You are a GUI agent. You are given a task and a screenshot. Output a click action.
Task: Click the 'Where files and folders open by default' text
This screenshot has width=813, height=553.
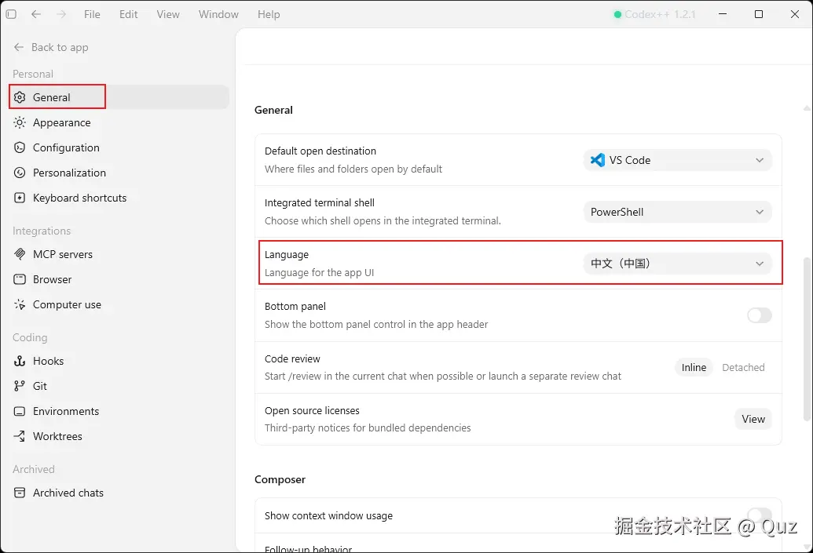(x=353, y=169)
